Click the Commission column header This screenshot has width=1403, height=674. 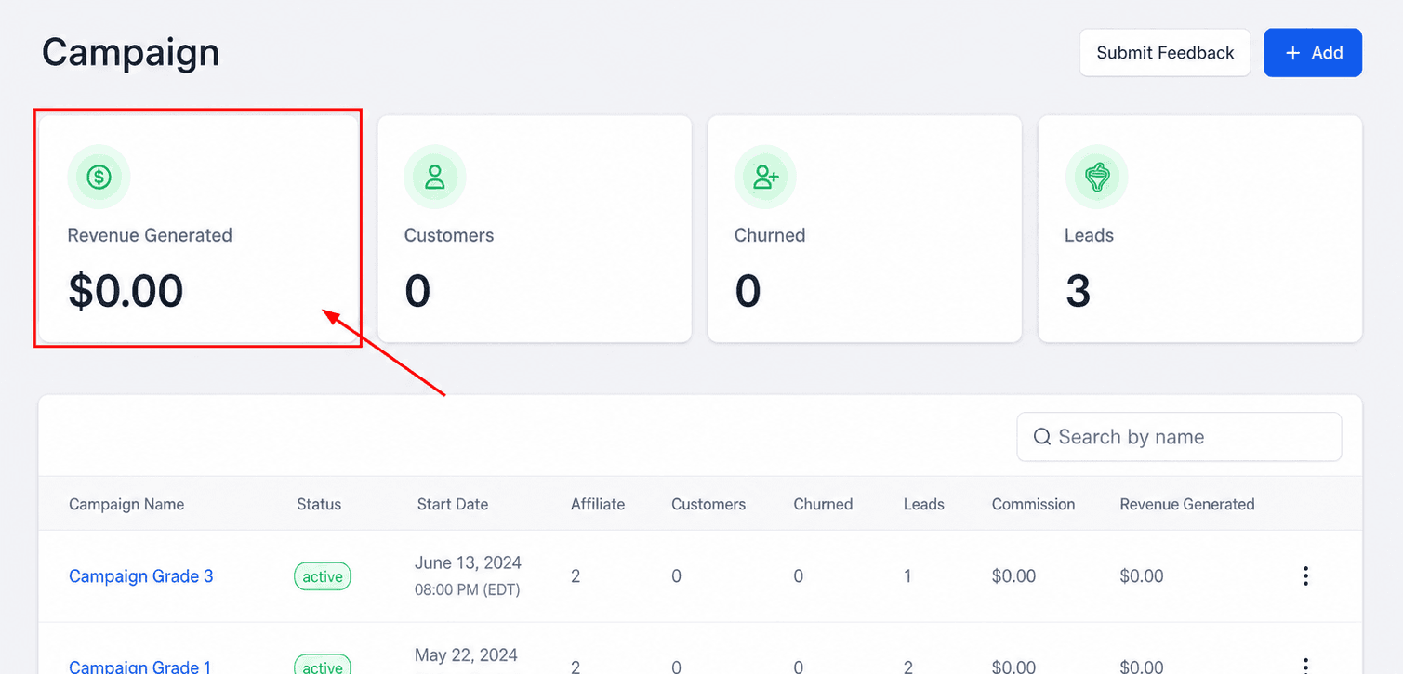pyautogui.click(x=1033, y=505)
